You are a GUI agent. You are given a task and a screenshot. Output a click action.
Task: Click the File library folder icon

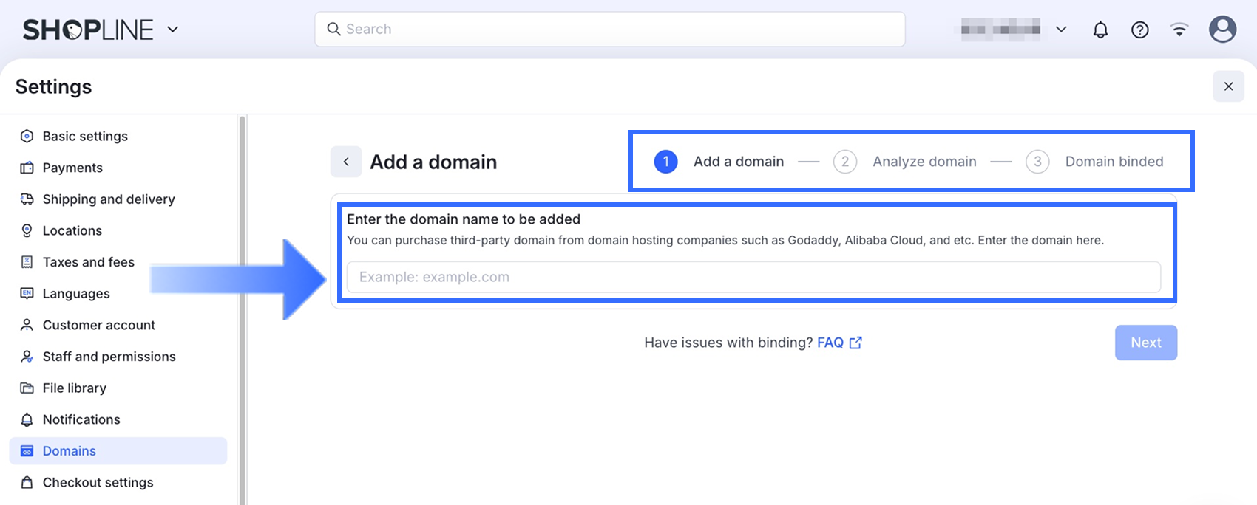coord(27,388)
